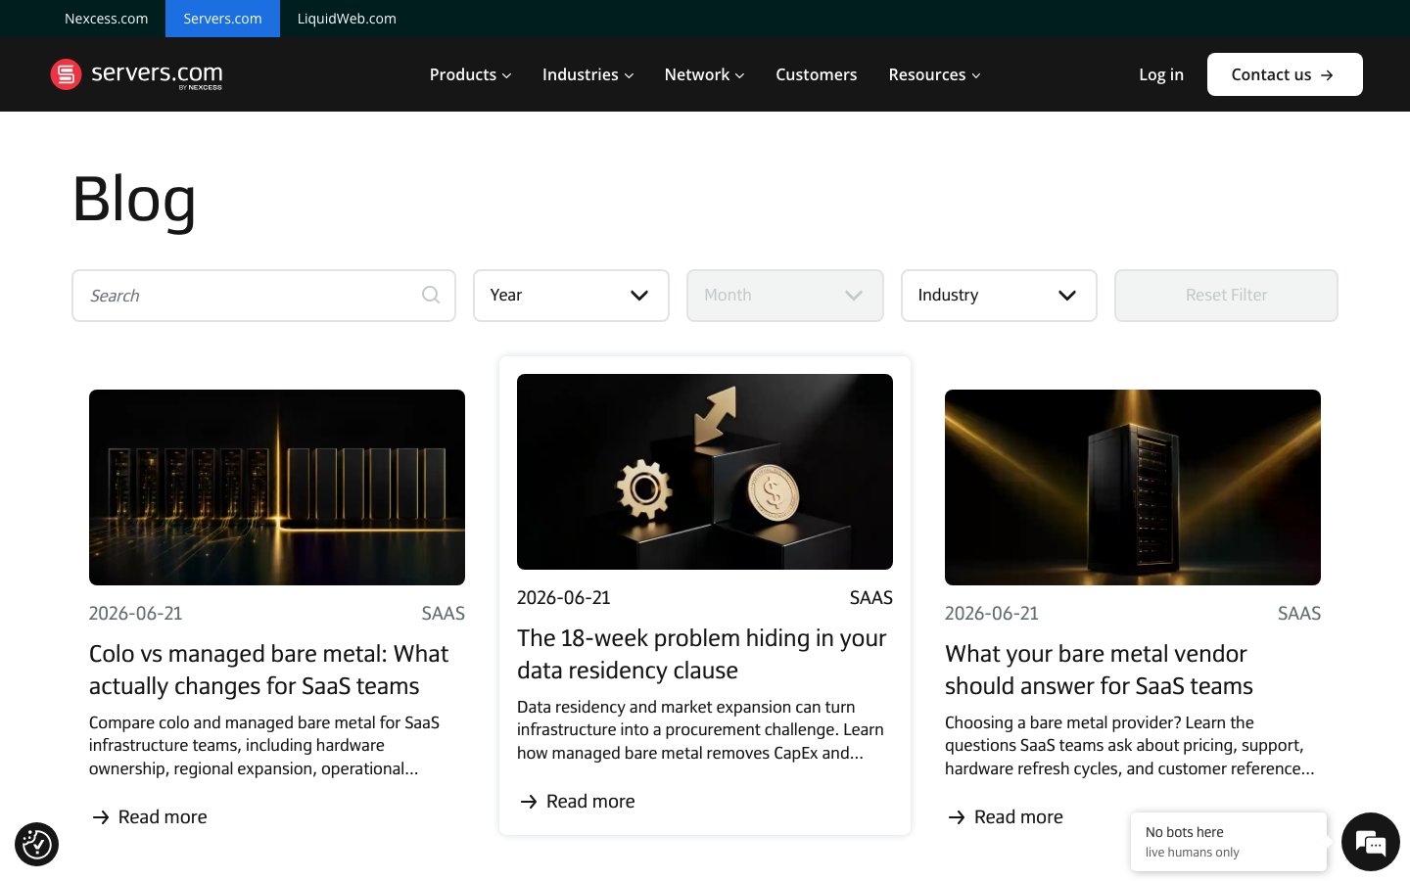
Task: Click the arrow in Contact us button
Action: tap(1327, 74)
